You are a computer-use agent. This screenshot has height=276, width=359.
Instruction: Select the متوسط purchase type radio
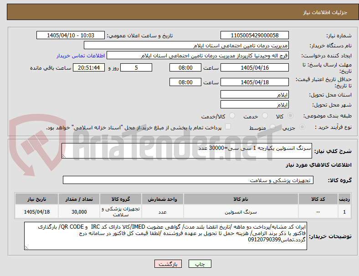pos(272,127)
